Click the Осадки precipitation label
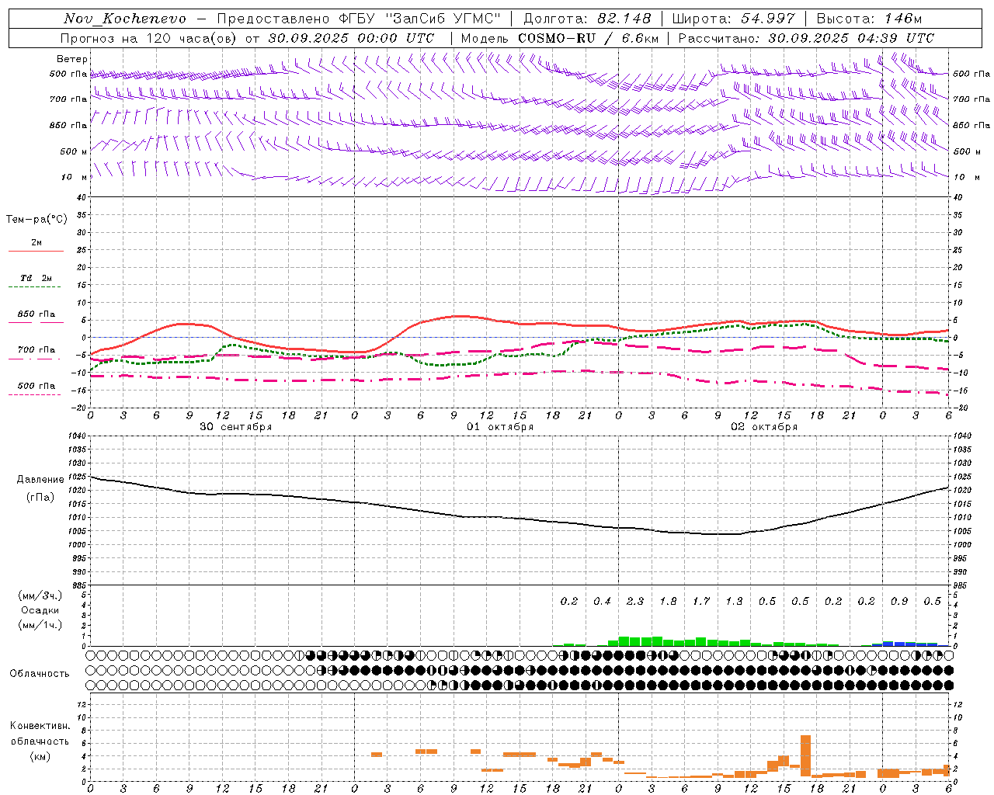This screenshot has height=795, width=994. coord(40,610)
